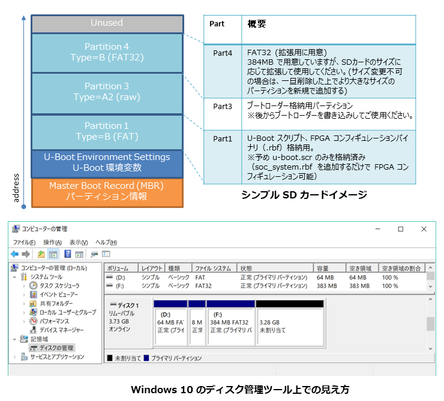
Task: Select the Shared Folders icon in the tree
Action: [x=33, y=304]
